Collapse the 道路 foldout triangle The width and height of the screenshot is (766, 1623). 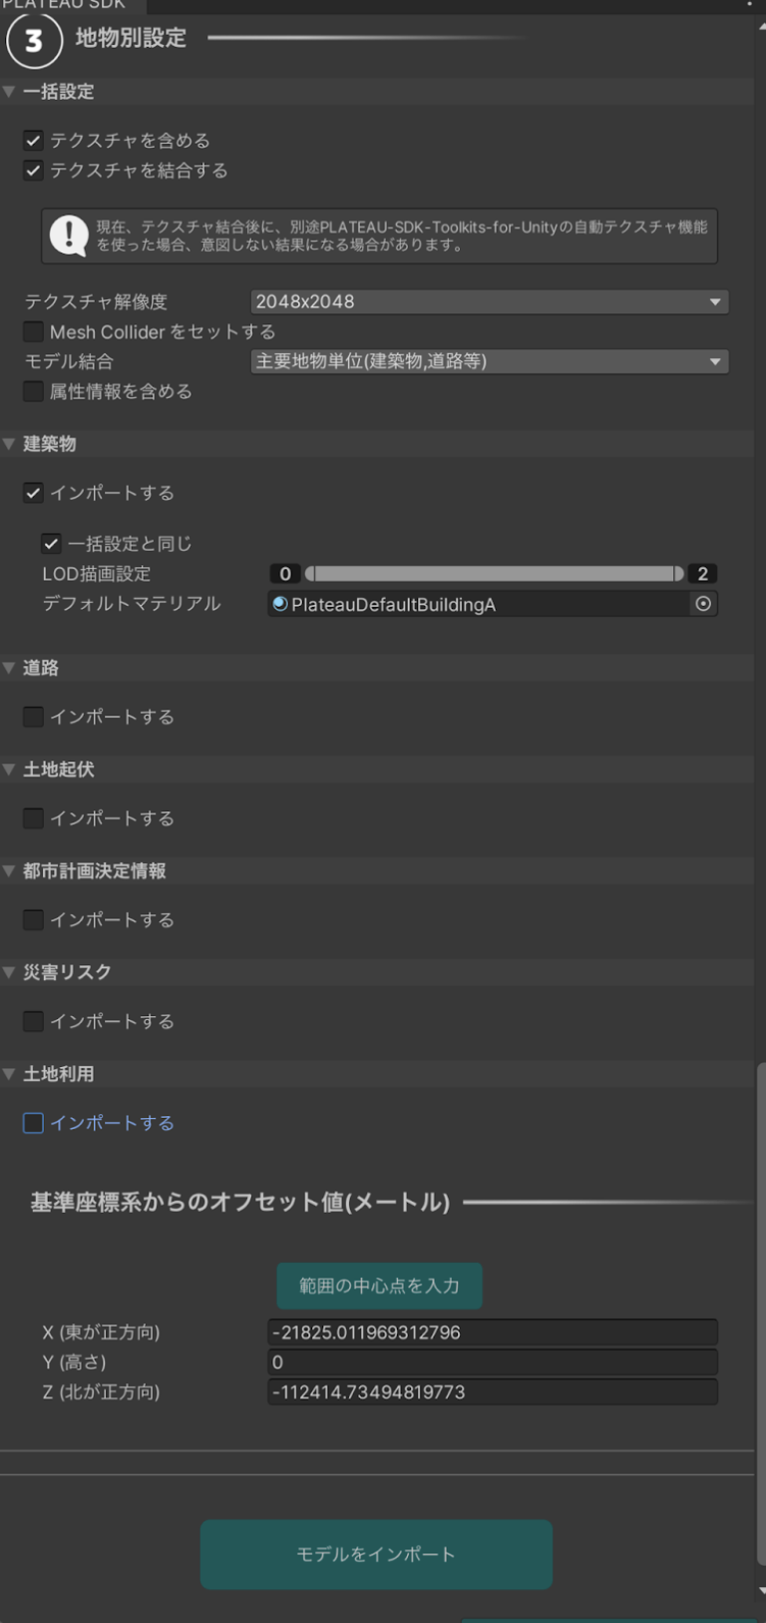[10, 668]
